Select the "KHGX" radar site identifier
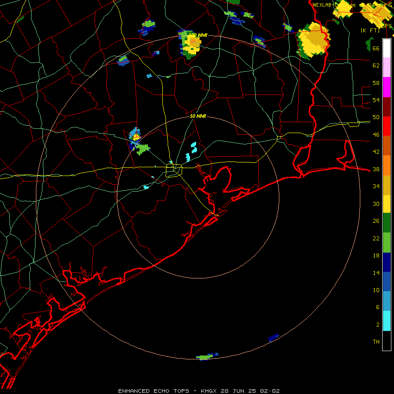The height and width of the screenshot is (394, 394). click(x=210, y=391)
